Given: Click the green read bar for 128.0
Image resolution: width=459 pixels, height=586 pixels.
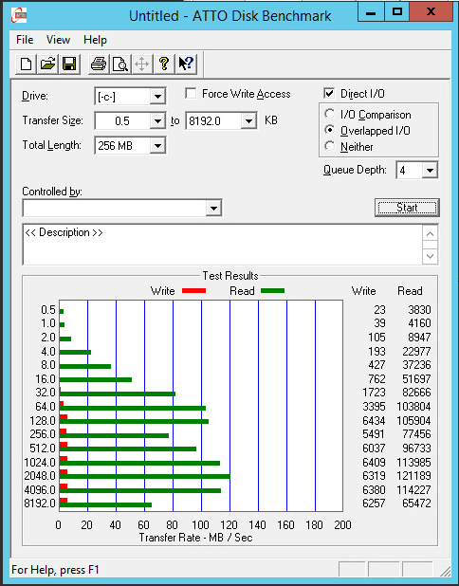Looking at the screenshot, I should click(x=134, y=422).
